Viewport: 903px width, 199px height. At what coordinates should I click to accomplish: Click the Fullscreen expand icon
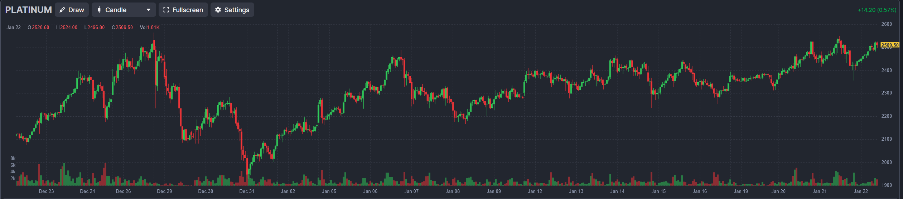click(166, 10)
